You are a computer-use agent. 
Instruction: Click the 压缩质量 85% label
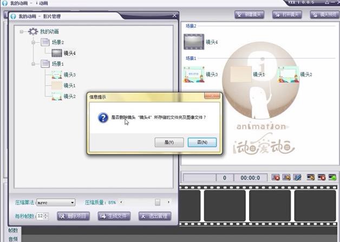coord(100,202)
